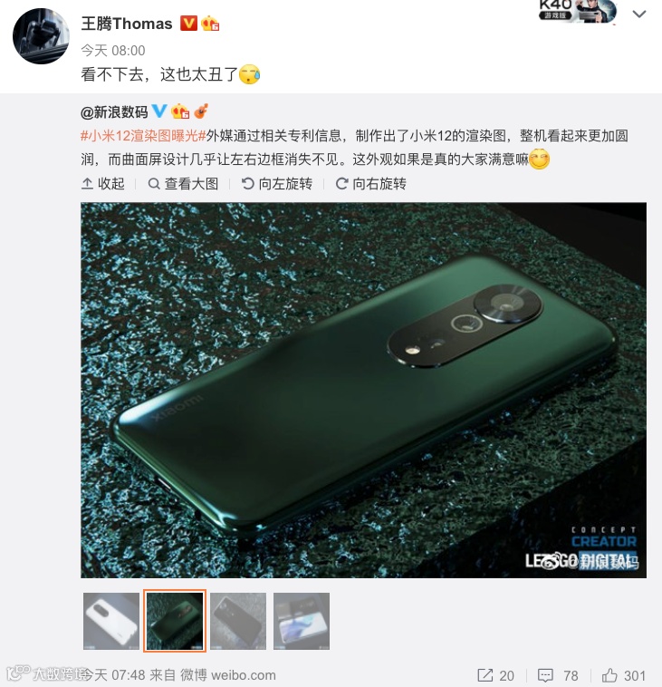Open the comments icon showing 78
The width and height of the screenshot is (662, 687).
(558, 675)
